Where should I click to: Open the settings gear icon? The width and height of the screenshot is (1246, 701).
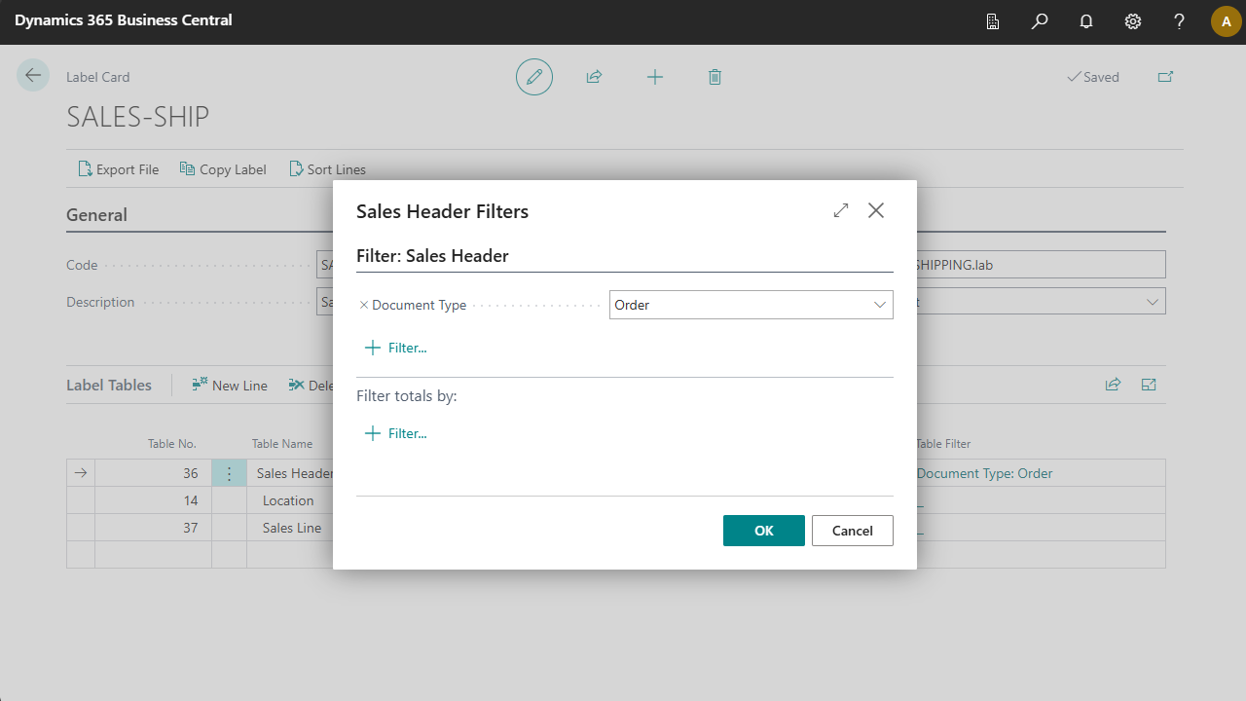(x=1133, y=20)
